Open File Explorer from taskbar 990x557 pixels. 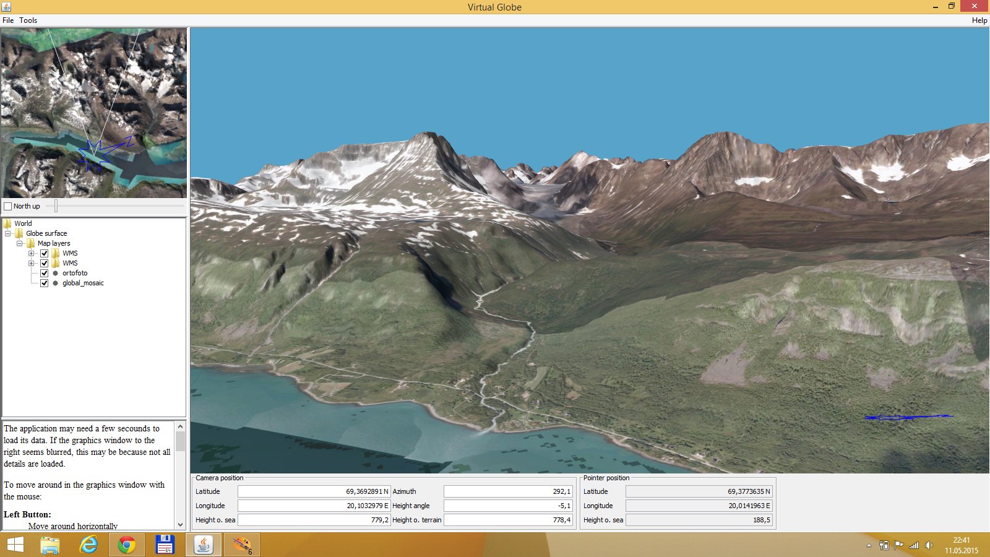50,545
